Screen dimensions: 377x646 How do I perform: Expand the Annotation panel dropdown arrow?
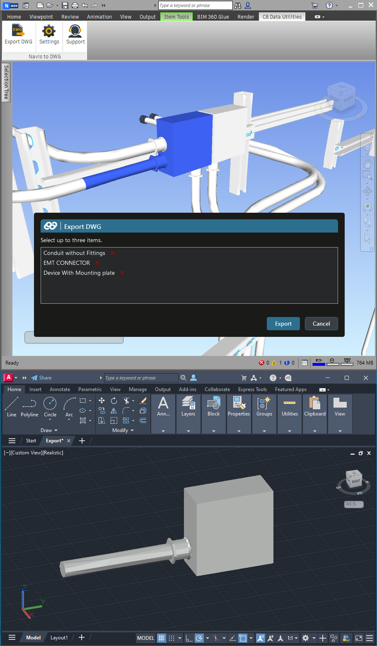[x=163, y=431]
